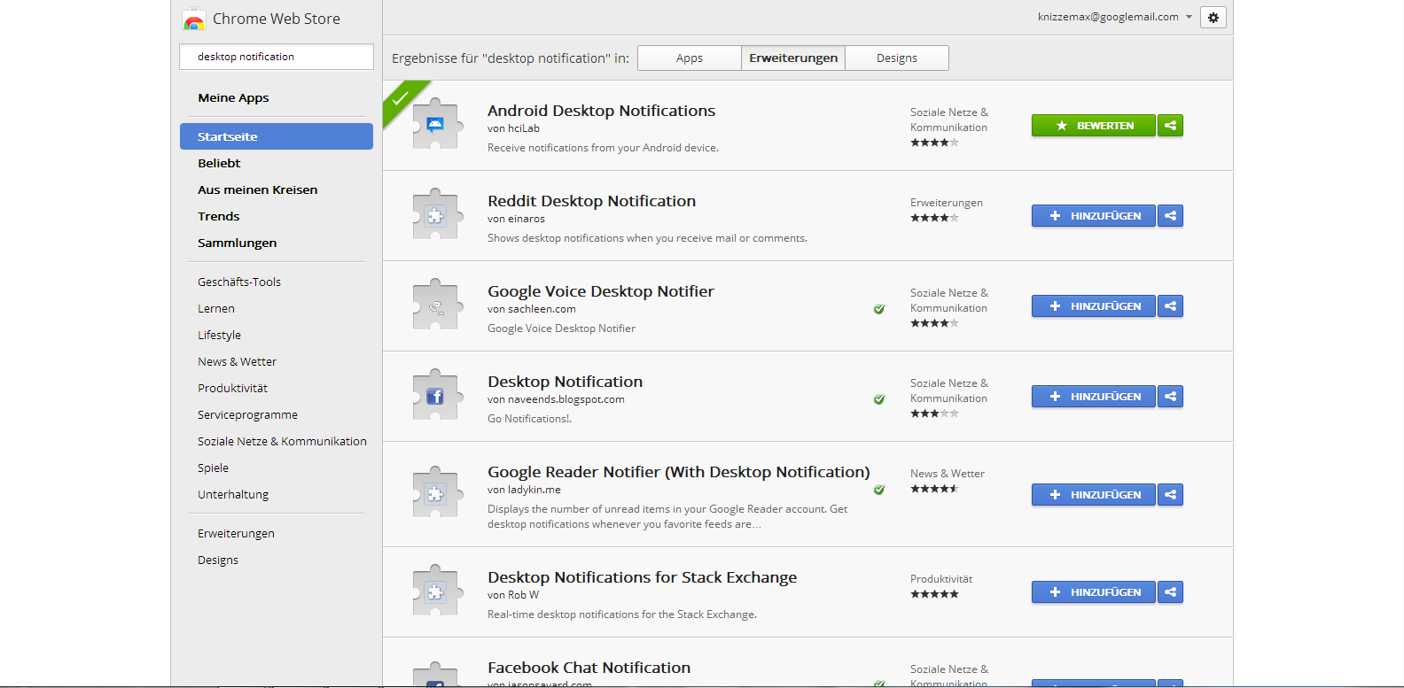This screenshot has height=688, width=1404.
Task: Click the knizzemax@googlemail.com account email
Action: coord(1108,17)
